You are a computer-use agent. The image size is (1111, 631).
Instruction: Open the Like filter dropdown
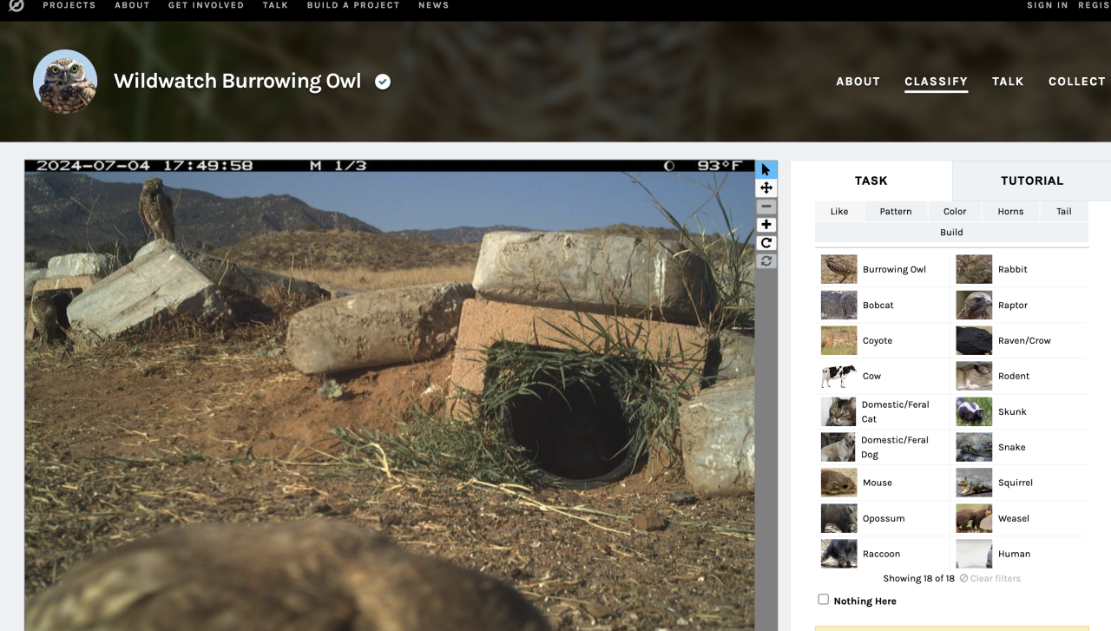pyautogui.click(x=839, y=211)
